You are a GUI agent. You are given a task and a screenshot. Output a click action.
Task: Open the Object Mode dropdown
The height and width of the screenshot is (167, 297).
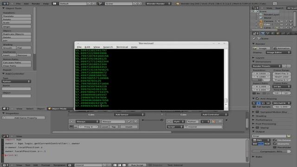coord(60,109)
